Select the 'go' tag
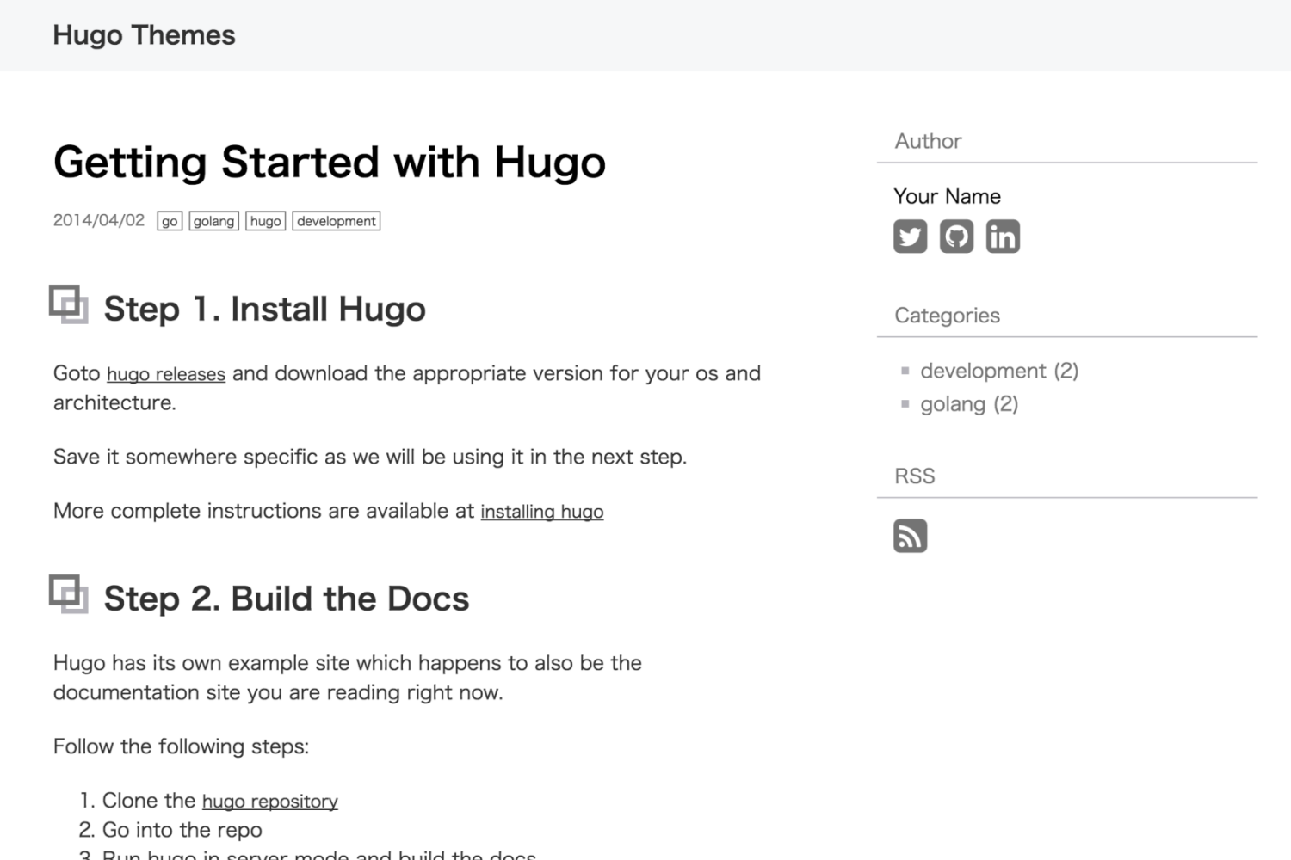1291x860 pixels. 170,221
